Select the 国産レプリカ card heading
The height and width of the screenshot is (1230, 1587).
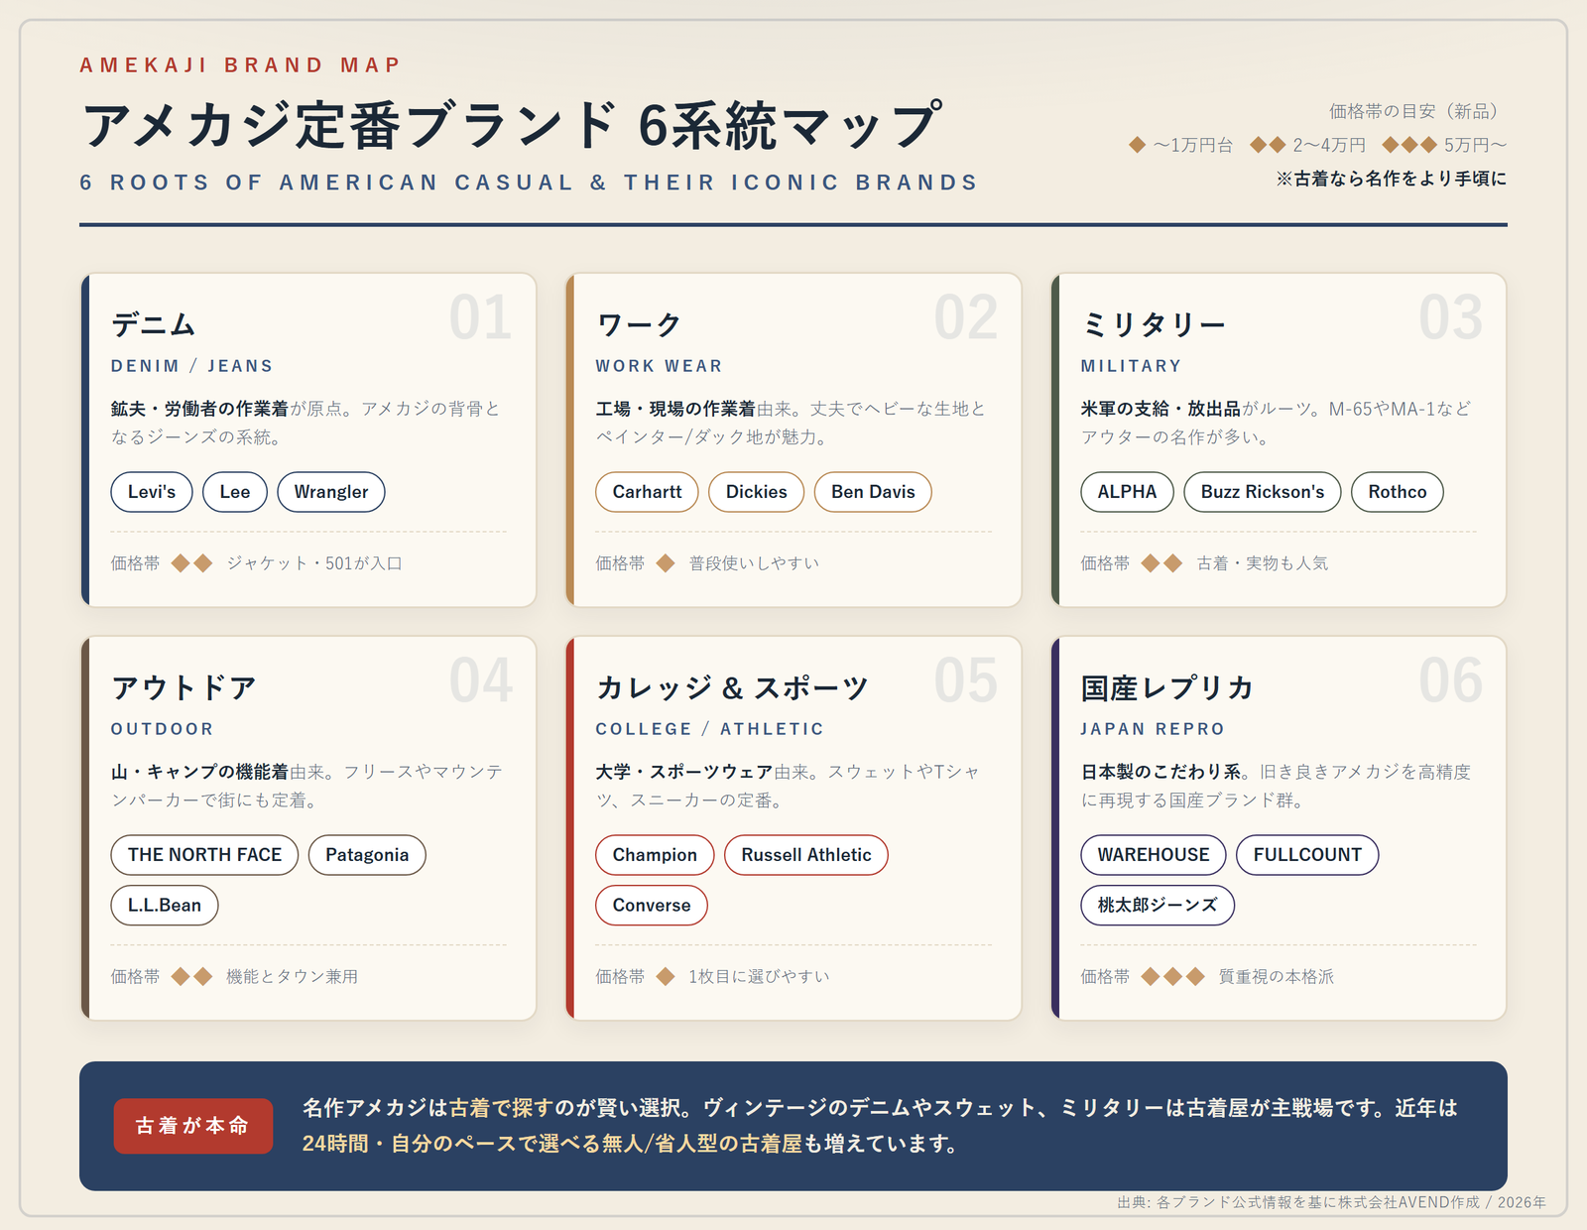point(1167,687)
